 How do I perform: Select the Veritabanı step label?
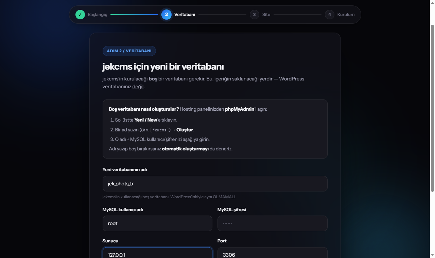click(x=185, y=15)
